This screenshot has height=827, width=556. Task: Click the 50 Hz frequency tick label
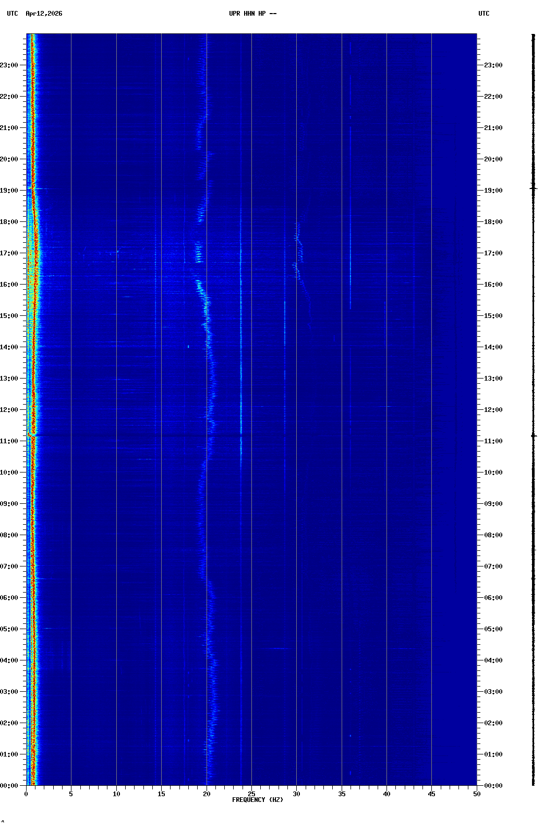coord(477,794)
